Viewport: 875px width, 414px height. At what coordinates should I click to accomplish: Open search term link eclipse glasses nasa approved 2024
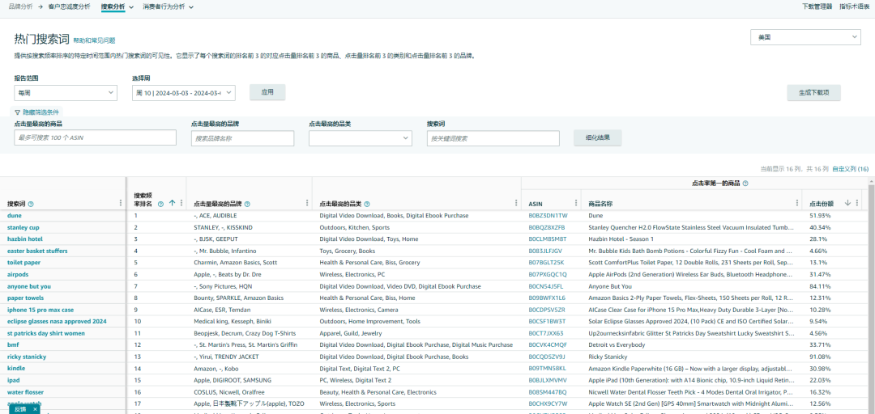57,322
